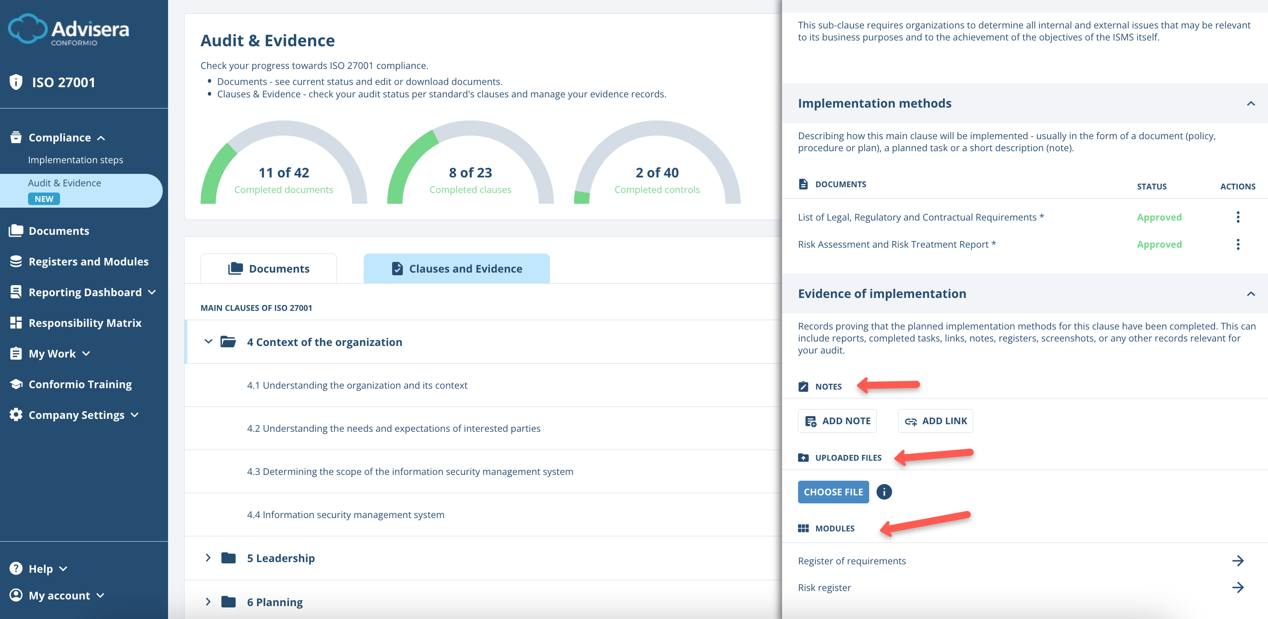The width and height of the screenshot is (1268, 619).
Task: Open the Notes pencil icon under Evidence
Action: tap(803, 386)
